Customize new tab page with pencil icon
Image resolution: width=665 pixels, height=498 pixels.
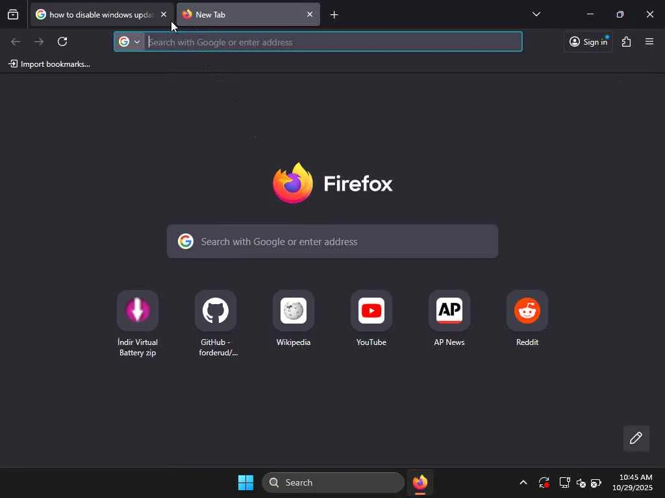[x=636, y=438]
